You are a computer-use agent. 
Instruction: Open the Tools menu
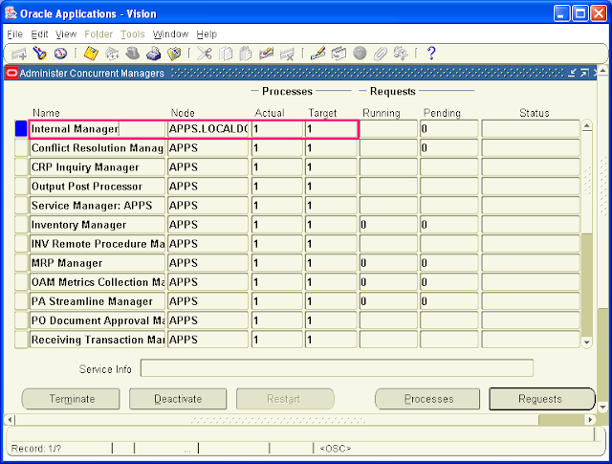[132, 34]
